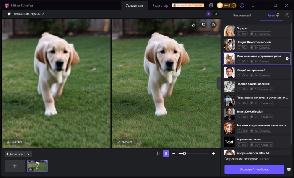Click the 1640 credits balance
Viewport: 294px width, 178px height.
pos(227,5)
